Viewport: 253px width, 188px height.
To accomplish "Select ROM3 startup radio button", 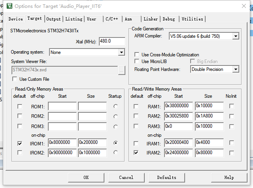I will (x=115, y=127).
